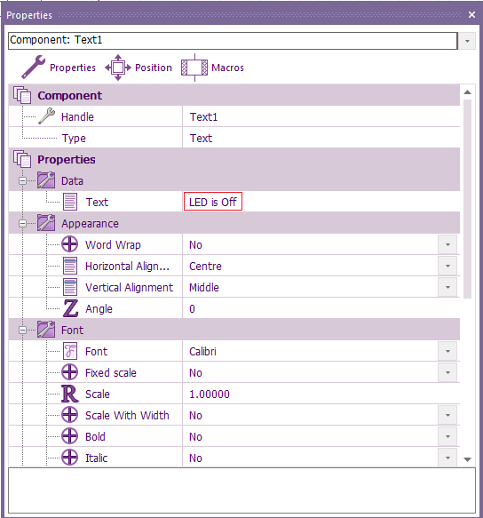Switch to the Position tab
This screenshot has height=518, width=483.
139,68
